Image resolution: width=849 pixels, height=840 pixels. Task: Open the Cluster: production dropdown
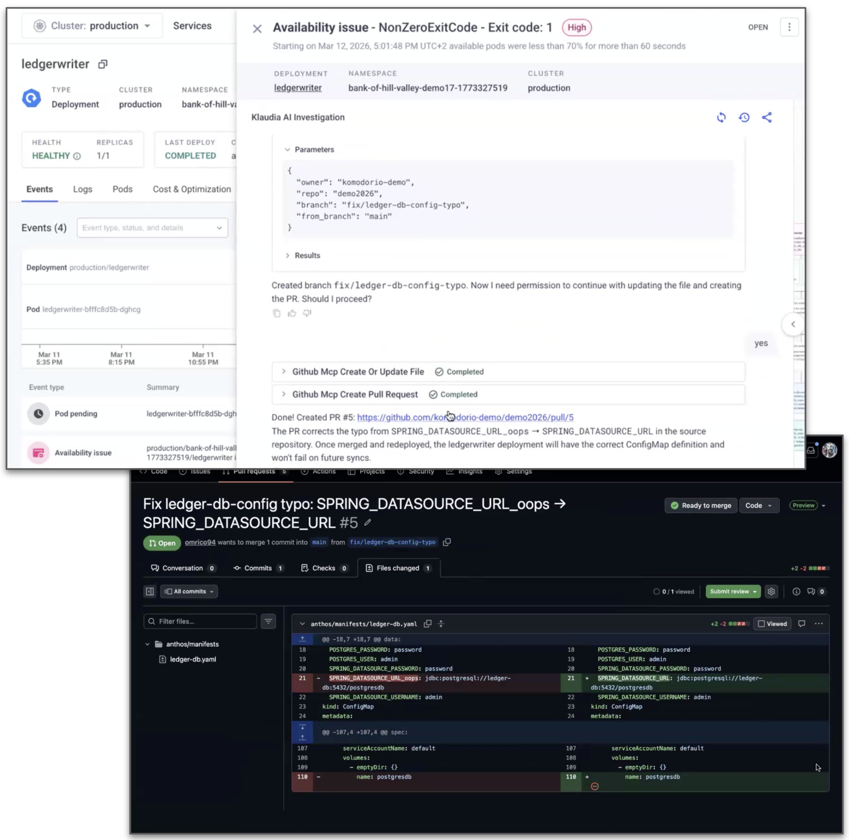pos(92,26)
